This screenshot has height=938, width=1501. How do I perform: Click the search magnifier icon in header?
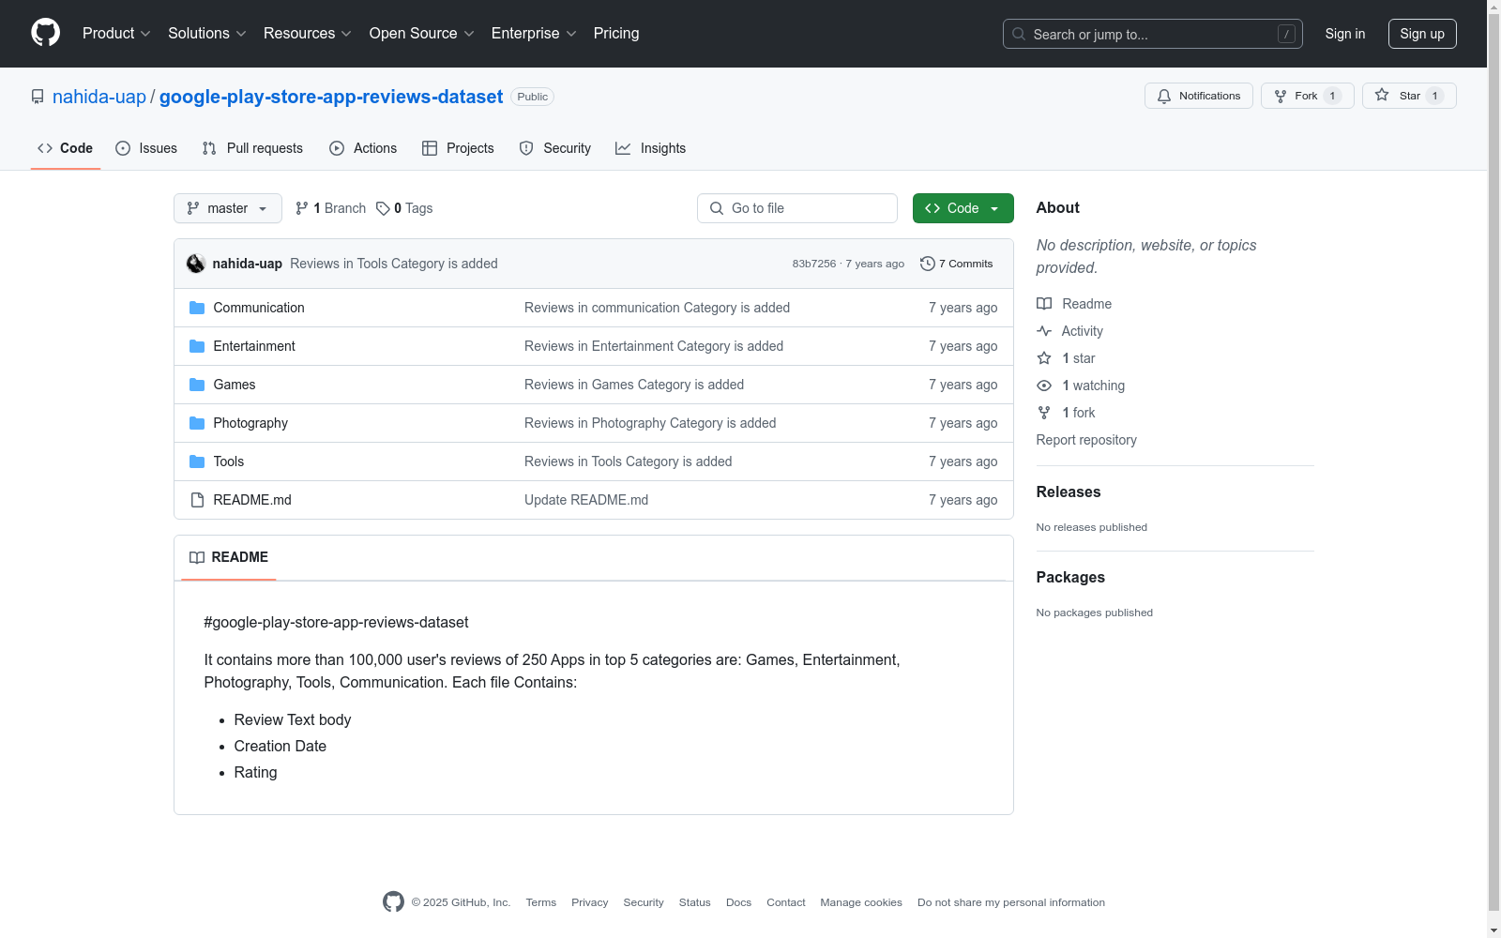pyautogui.click(x=1019, y=34)
